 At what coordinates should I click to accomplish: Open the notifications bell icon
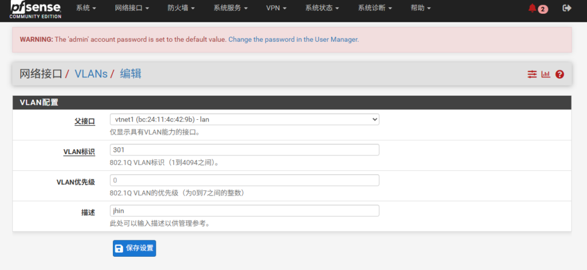click(x=533, y=9)
